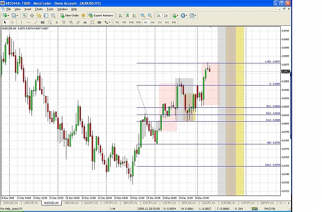This screenshot has width=322, height=212.
Task: Draw a vertical line
Action: tap(21, 22)
